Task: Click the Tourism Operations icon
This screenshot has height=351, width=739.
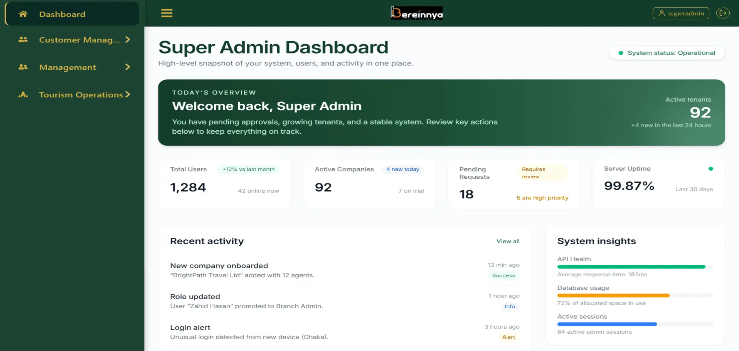Action: (23, 94)
